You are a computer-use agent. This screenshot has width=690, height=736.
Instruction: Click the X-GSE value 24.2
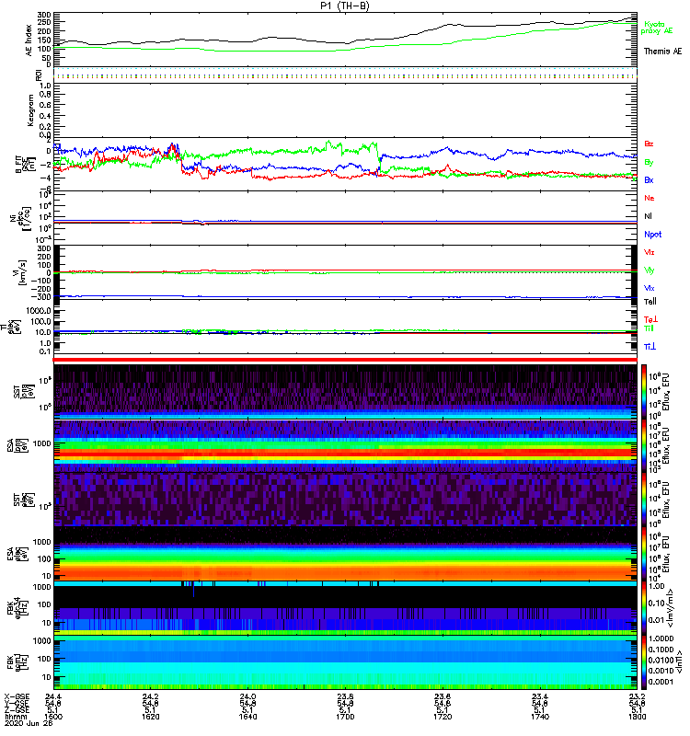coord(151,696)
